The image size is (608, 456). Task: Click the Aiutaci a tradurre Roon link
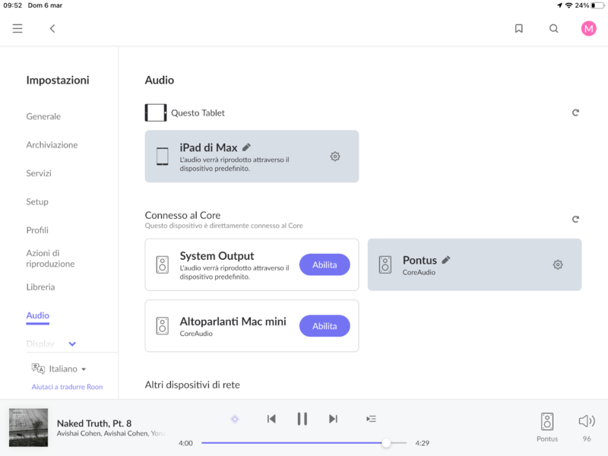tap(67, 387)
